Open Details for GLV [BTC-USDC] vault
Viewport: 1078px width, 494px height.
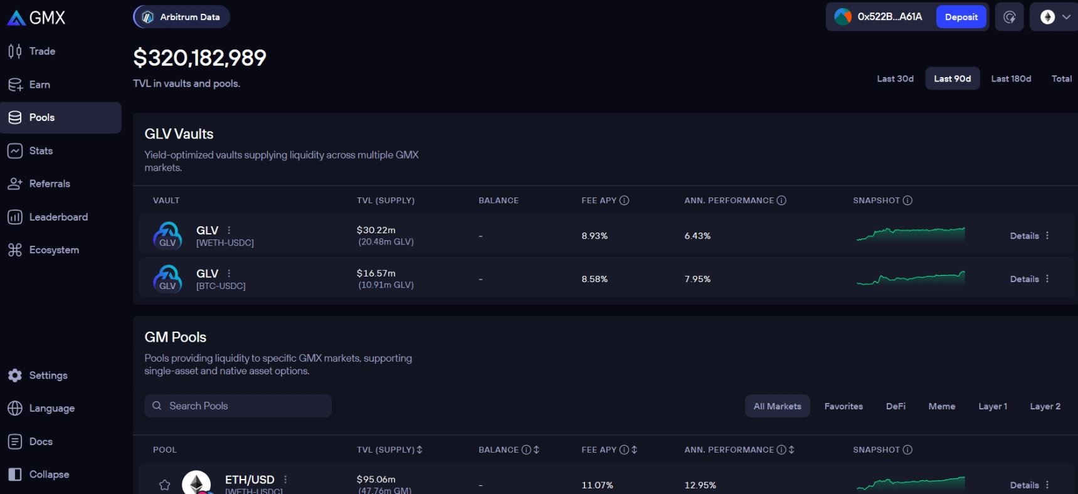pos(1024,279)
